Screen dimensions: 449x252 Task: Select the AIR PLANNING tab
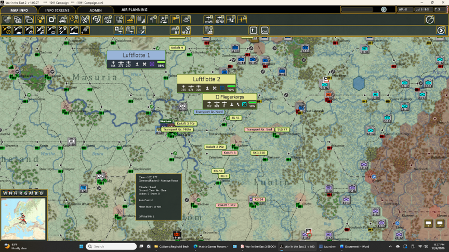134,10
